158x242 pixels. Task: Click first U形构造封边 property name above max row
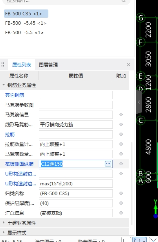20,174
